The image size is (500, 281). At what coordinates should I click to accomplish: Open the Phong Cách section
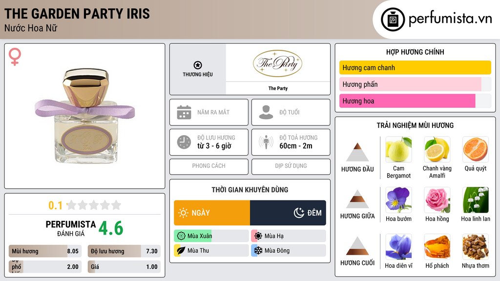[208, 166]
